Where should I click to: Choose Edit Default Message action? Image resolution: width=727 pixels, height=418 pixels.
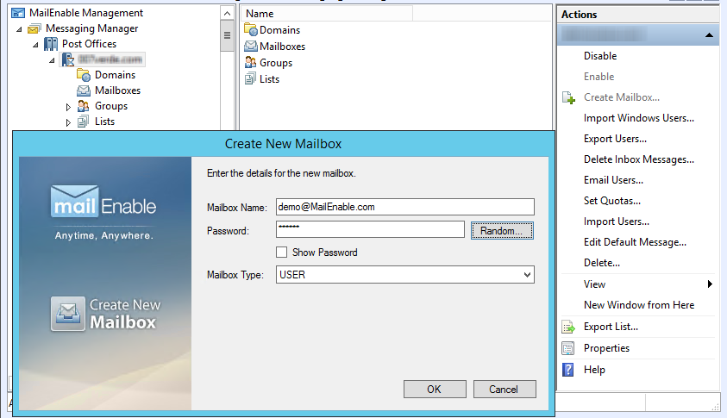[x=635, y=242]
